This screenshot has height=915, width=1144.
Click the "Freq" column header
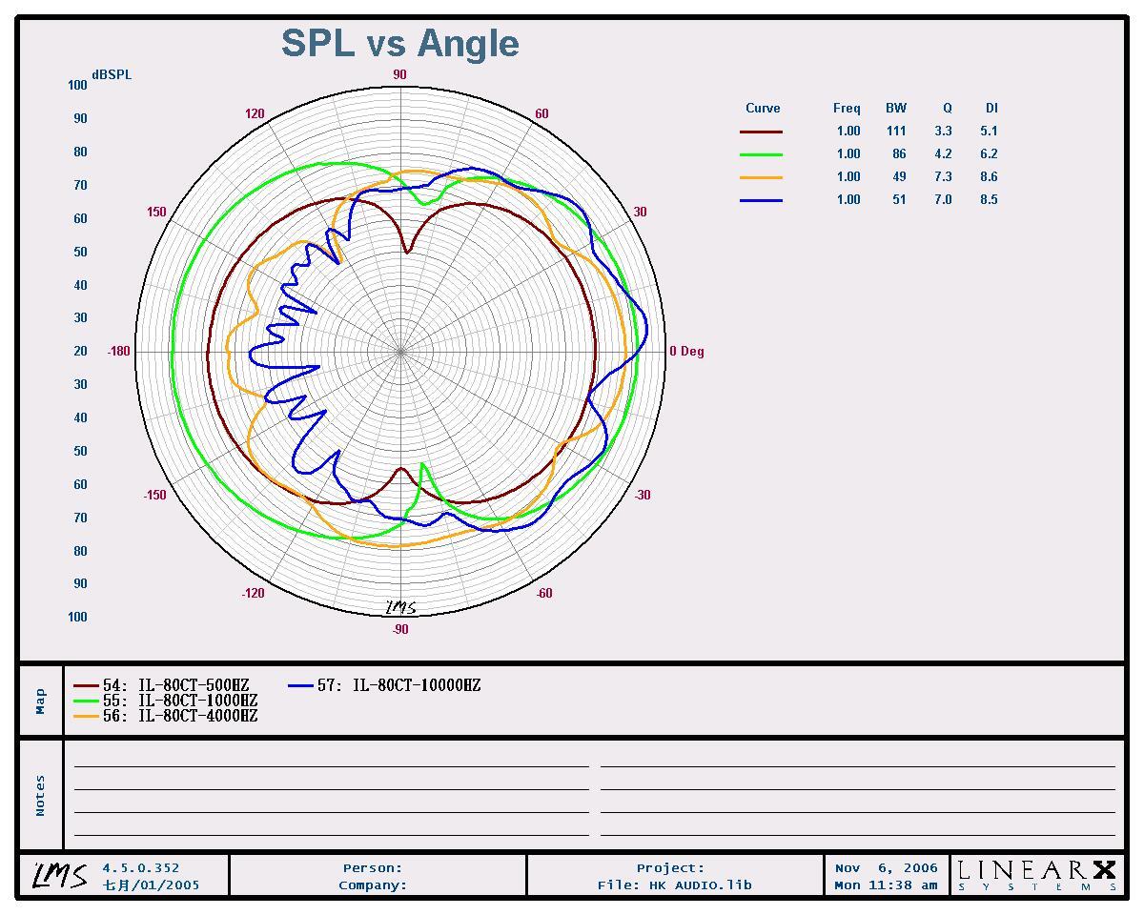847,109
